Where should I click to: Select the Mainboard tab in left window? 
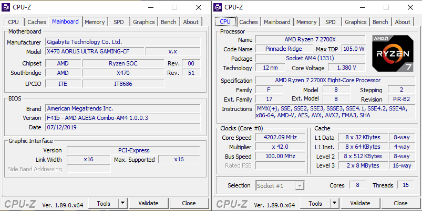pos(65,21)
